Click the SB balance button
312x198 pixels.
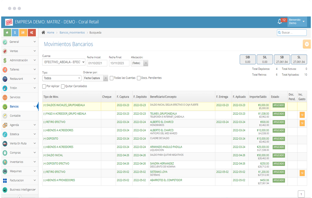click(282, 59)
